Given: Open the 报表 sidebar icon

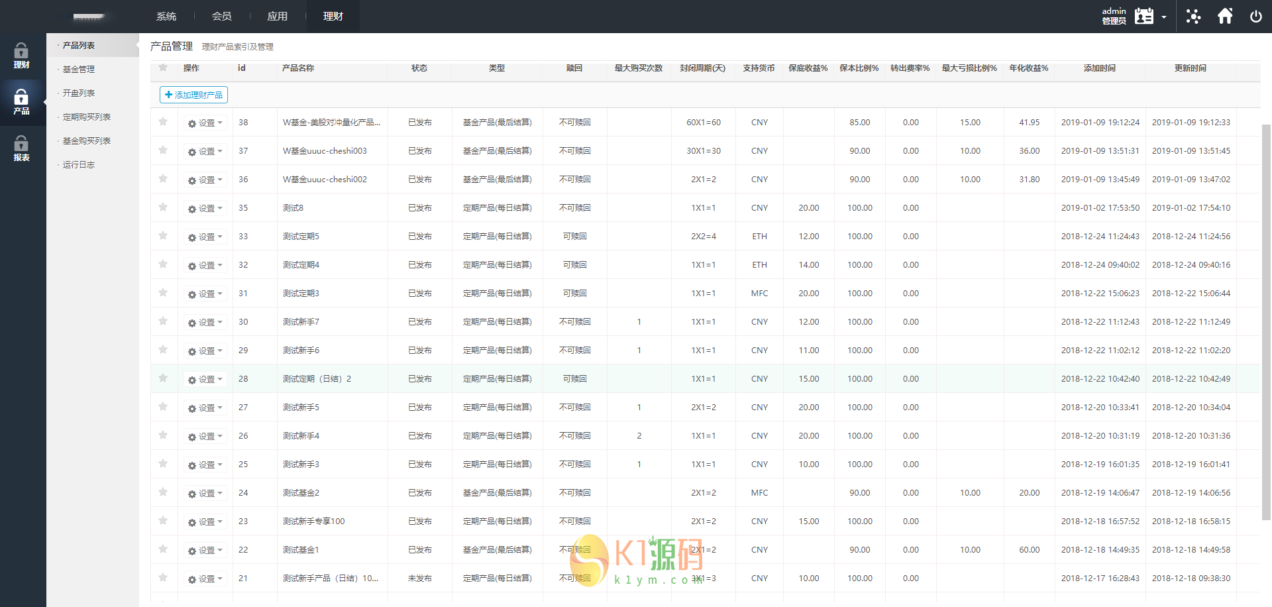Looking at the screenshot, I should click(x=21, y=148).
